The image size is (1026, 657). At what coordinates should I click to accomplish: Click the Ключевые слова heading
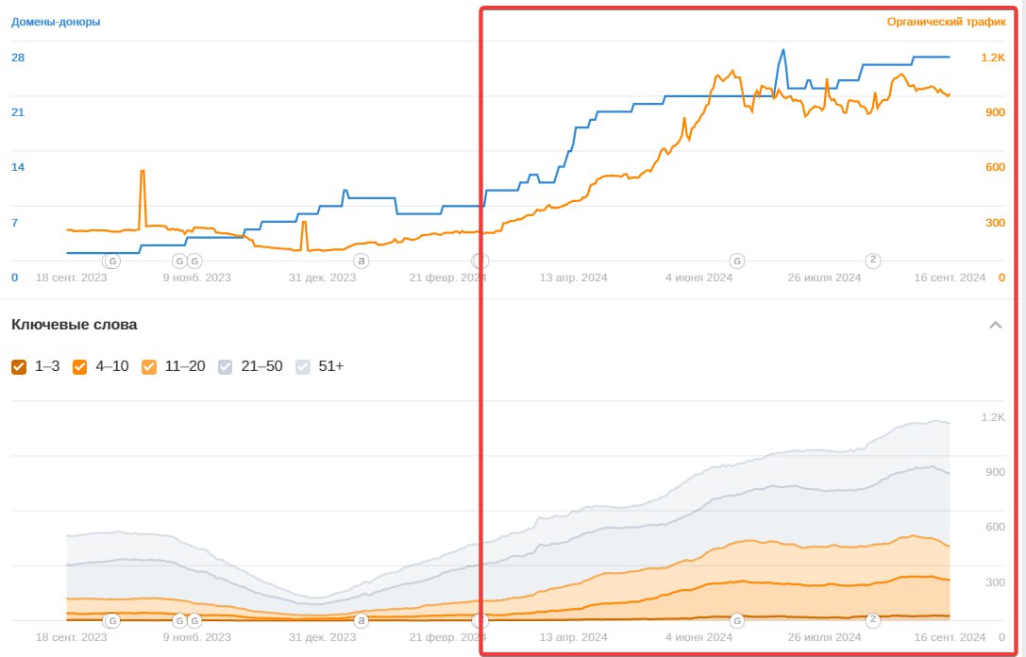pyautogui.click(x=74, y=325)
